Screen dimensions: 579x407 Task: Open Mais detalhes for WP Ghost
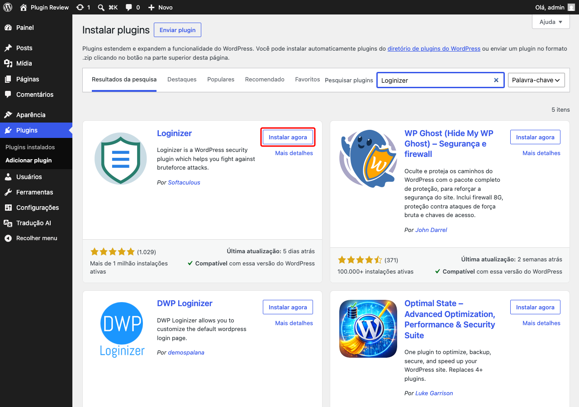pyautogui.click(x=541, y=153)
